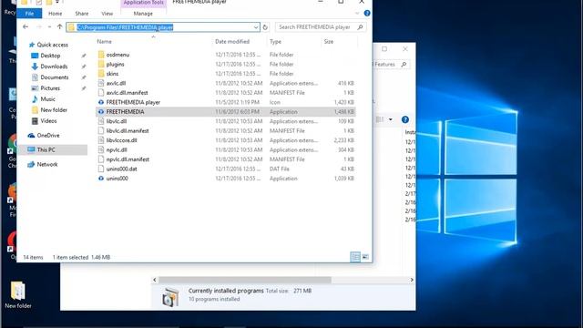Sort files by the Type column
Viewport: 583px width, 328px height.
[x=275, y=41]
